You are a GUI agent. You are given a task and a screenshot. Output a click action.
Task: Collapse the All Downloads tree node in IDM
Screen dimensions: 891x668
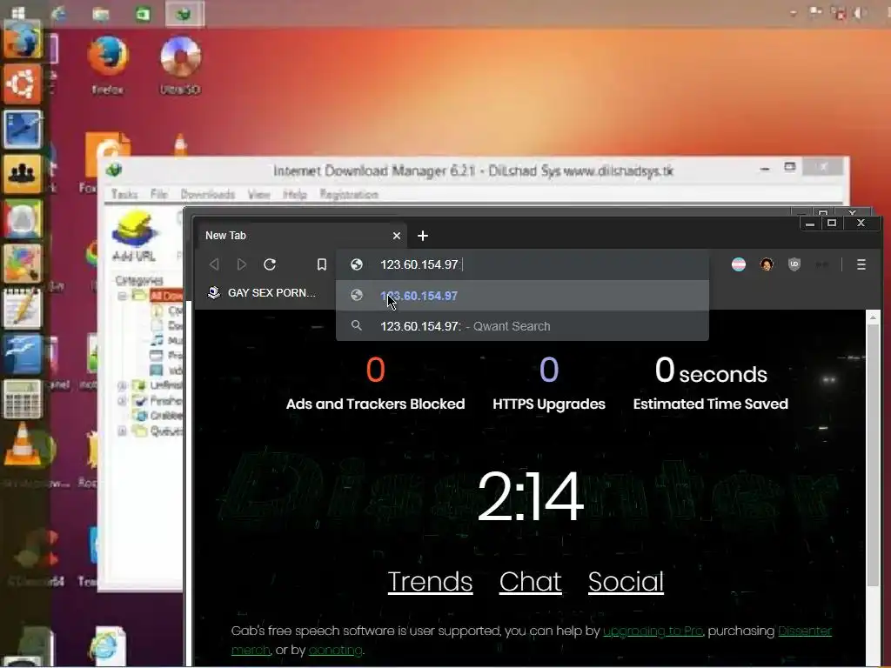pyautogui.click(x=122, y=296)
